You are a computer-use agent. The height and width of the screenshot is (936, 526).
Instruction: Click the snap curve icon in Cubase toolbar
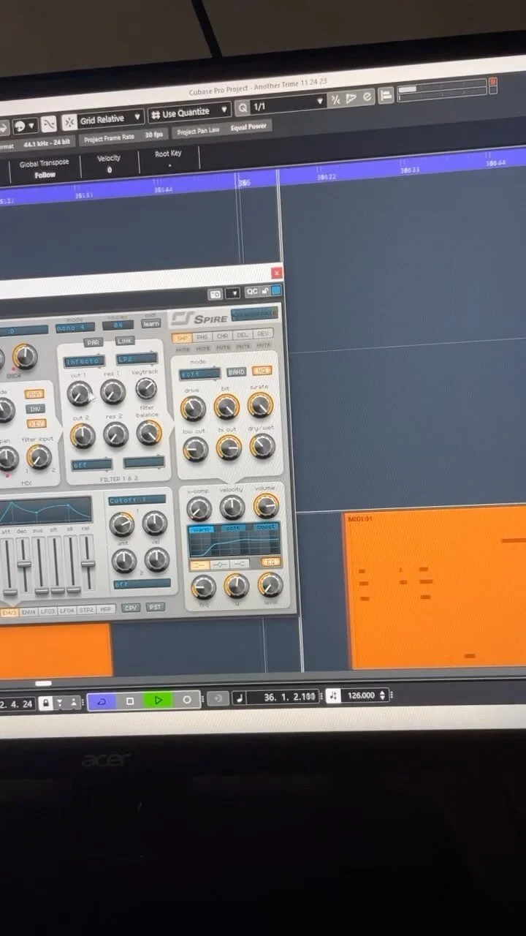(x=48, y=124)
